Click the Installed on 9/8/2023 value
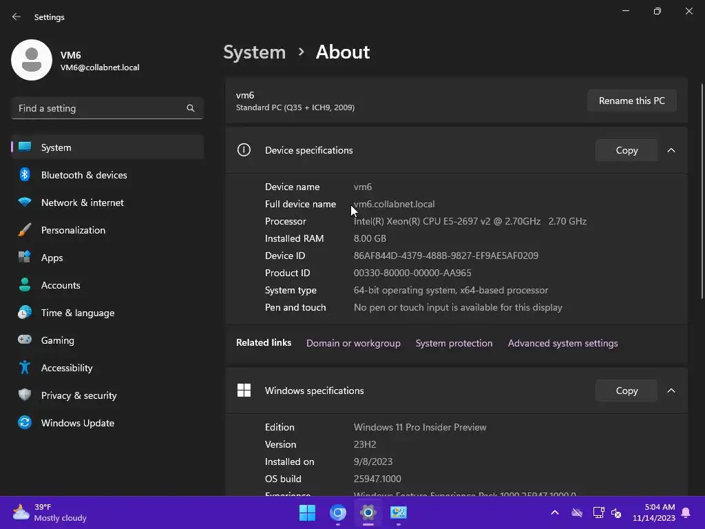705x529 pixels. click(372, 462)
